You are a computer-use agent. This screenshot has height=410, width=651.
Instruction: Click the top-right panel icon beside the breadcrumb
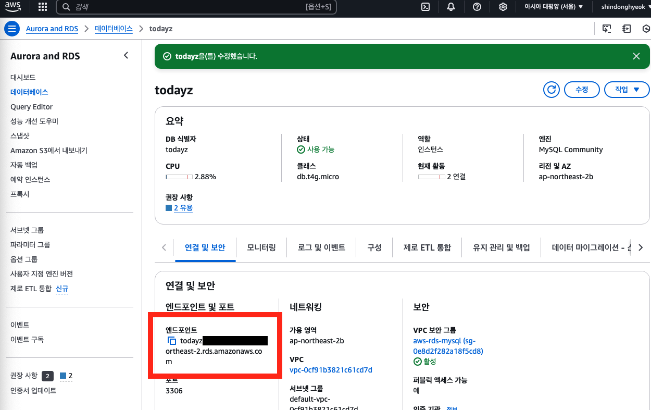click(x=607, y=29)
